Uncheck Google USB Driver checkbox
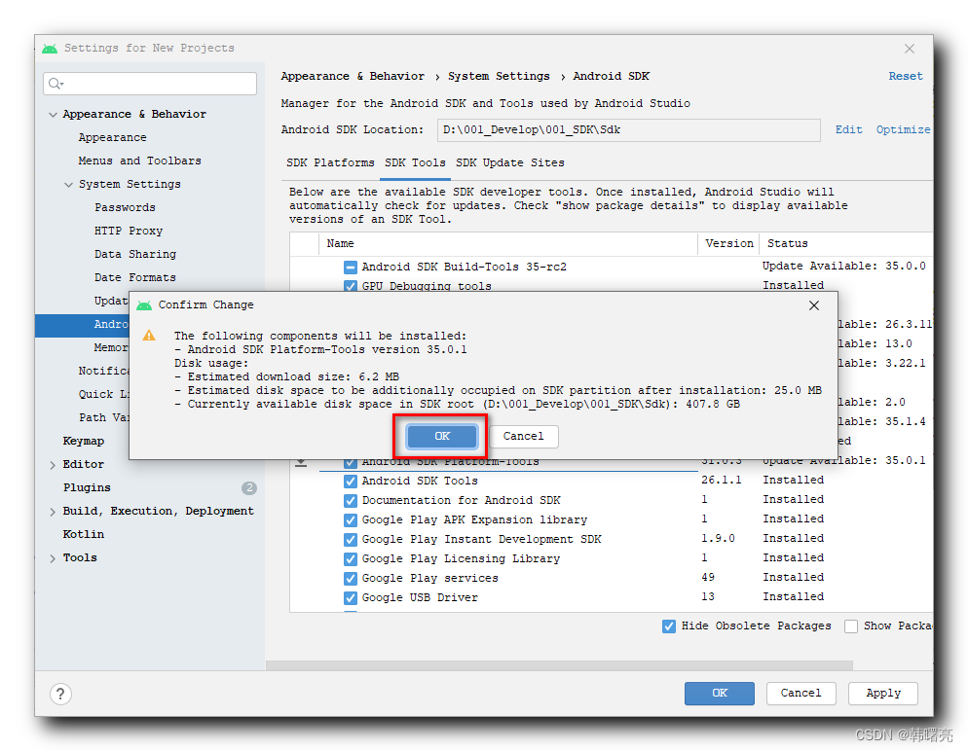Image resolution: width=968 pixels, height=751 pixels. coord(351,598)
